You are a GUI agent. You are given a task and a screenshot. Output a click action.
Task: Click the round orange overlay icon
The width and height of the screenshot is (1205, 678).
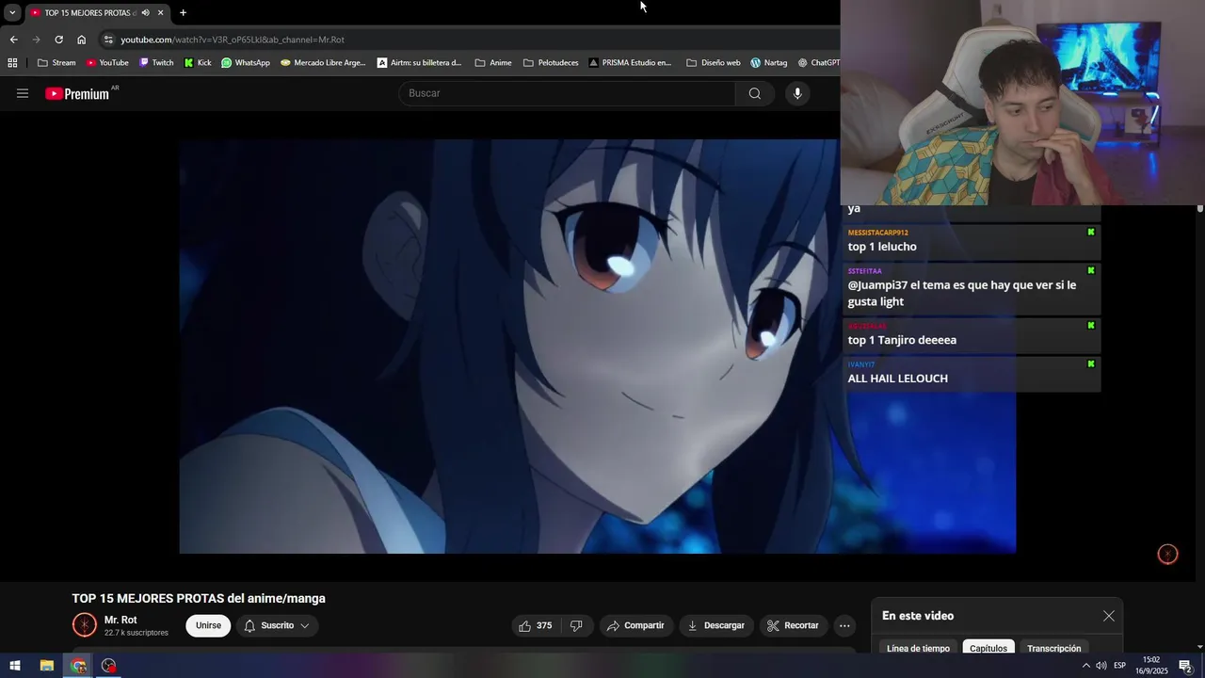pos(1167,554)
